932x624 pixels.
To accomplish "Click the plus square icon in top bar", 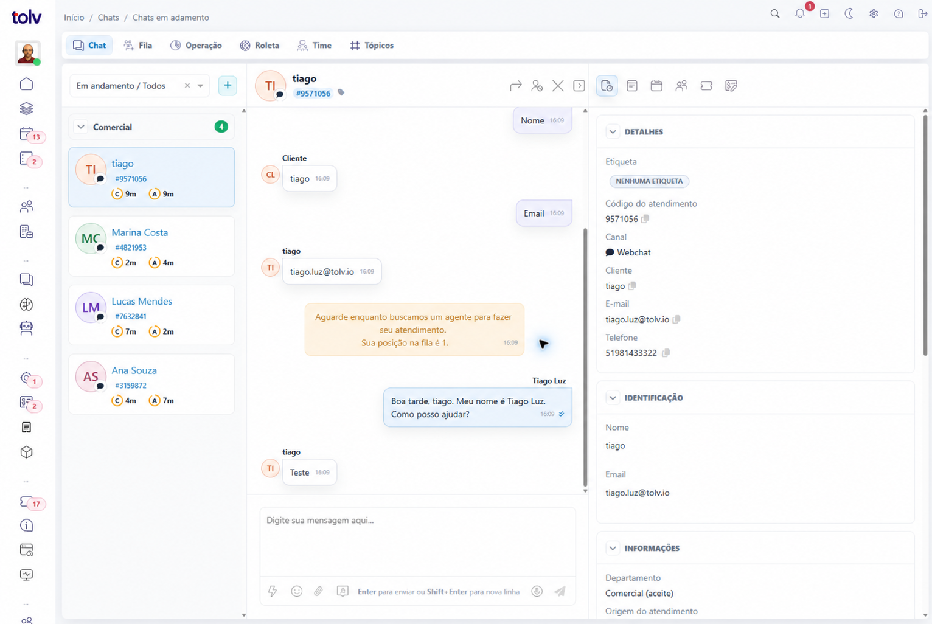I will [824, 13].
